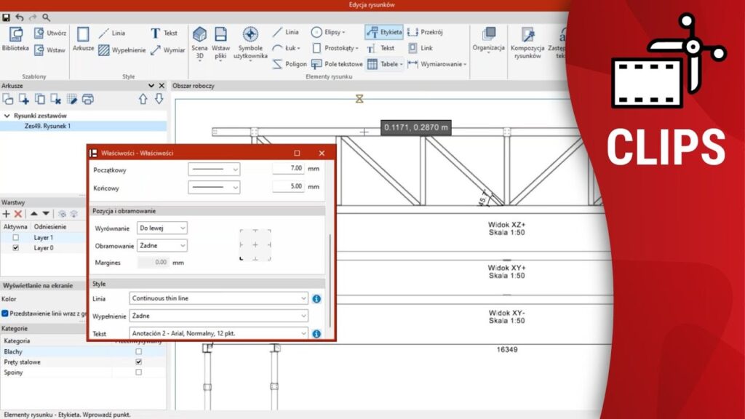Open the Wyrównanie dropdown
Screen dimensions: 745x419
coord(162,228)
